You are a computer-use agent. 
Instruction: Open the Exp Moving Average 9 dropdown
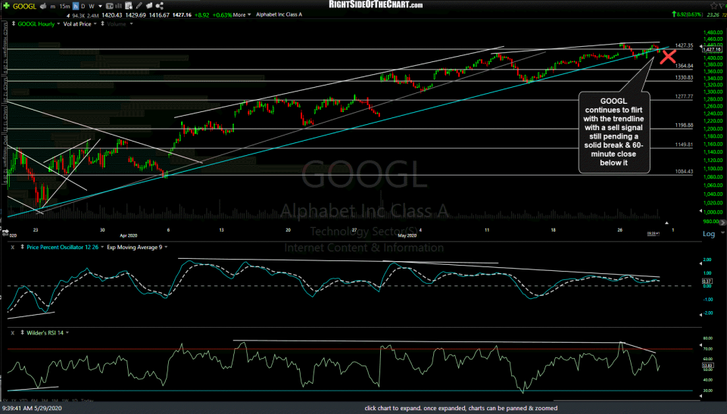point(166,247)
